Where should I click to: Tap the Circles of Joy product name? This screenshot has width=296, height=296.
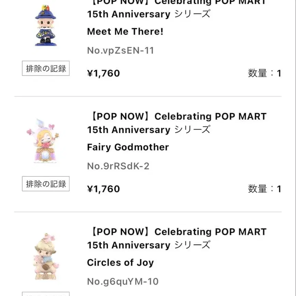120,263
